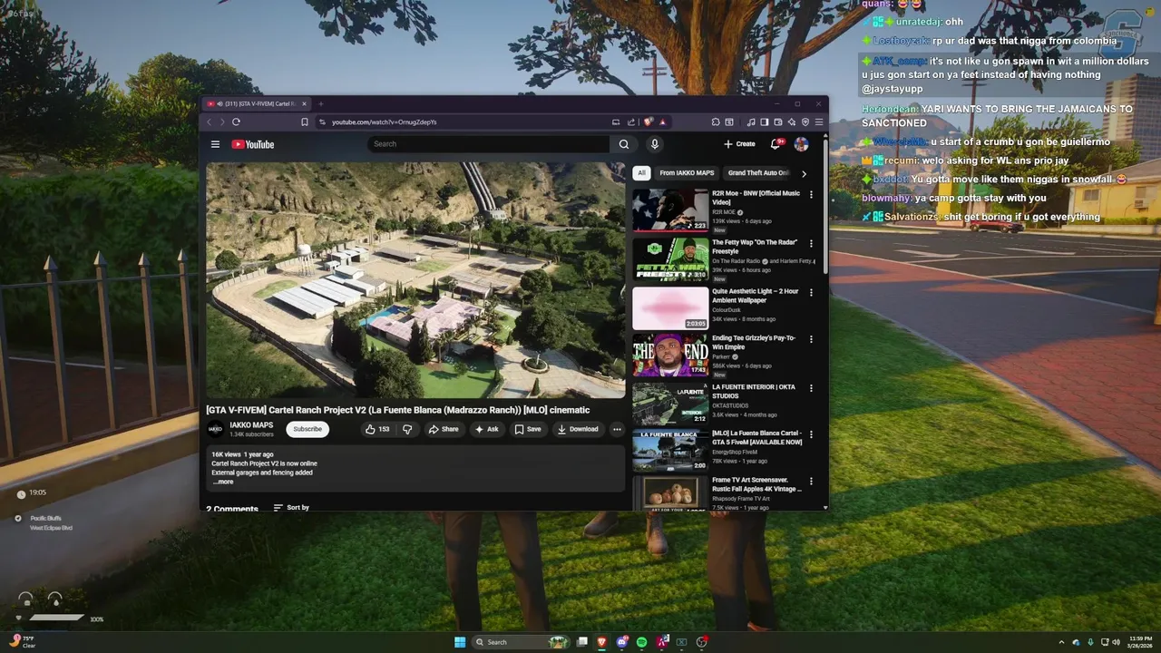Open Brave from the taskbar
The width and height of the screenshot is (1161, 653).
point(600,642)
